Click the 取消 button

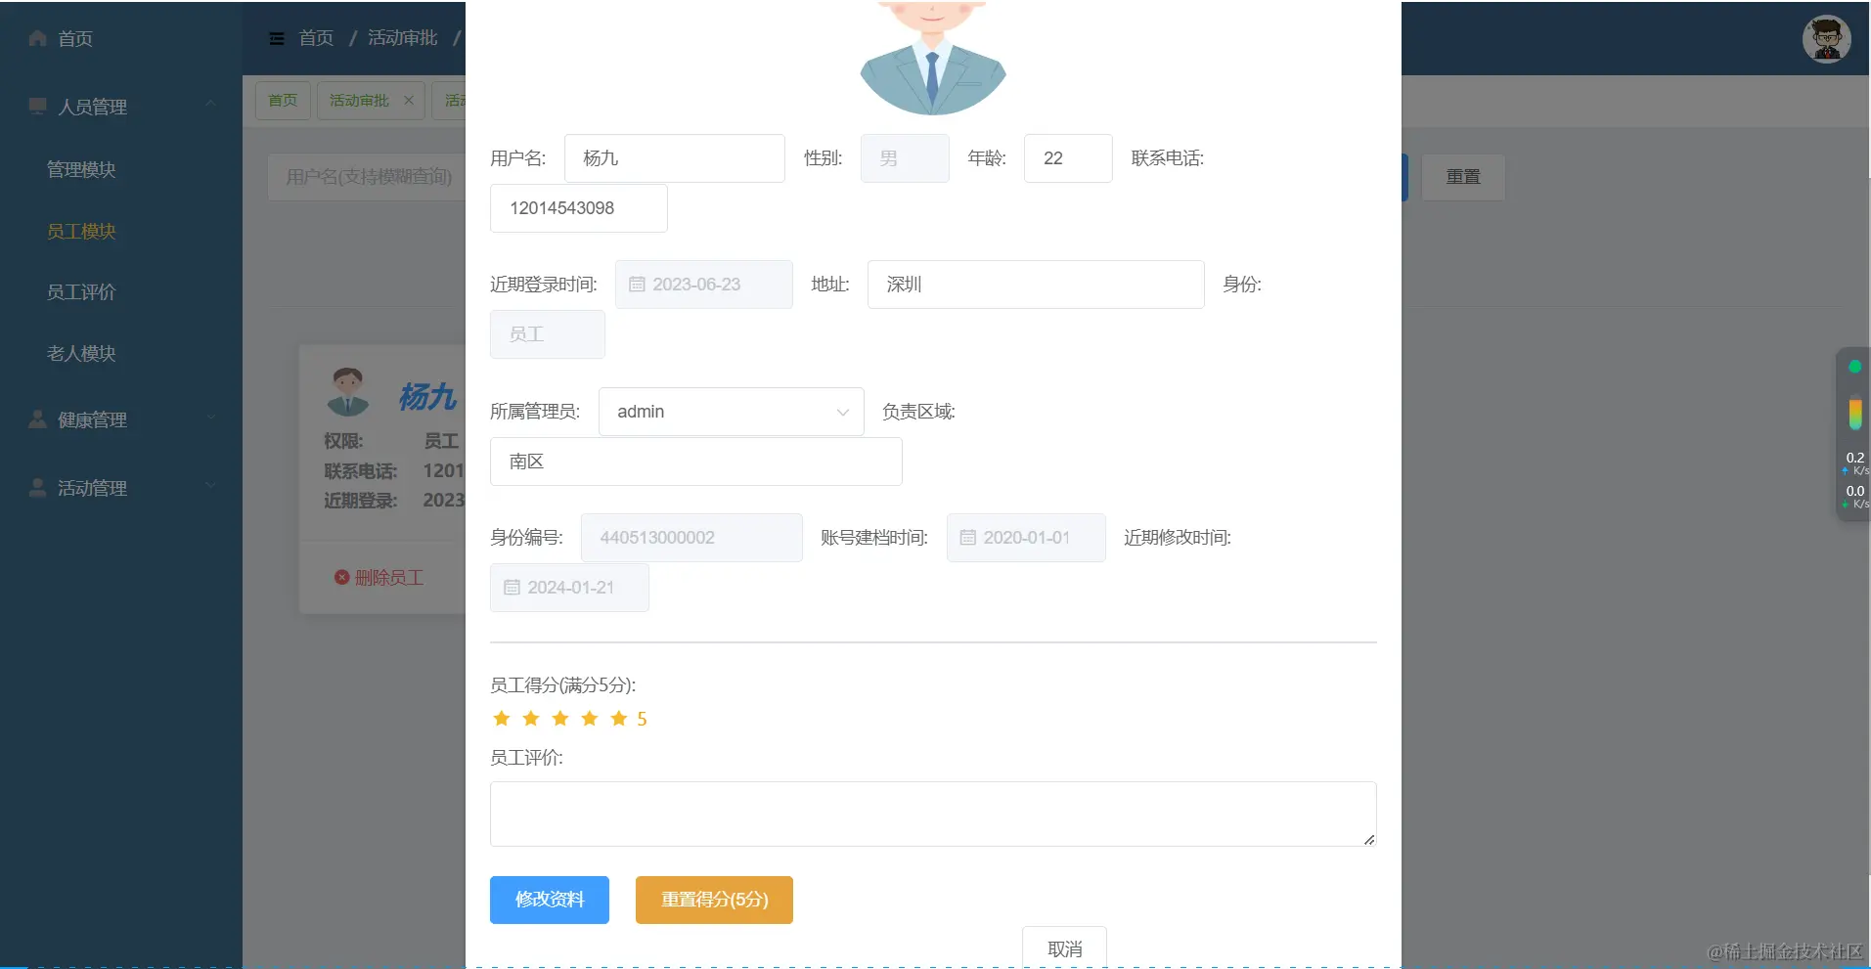pyautogui.click(x=1064, y=947)
